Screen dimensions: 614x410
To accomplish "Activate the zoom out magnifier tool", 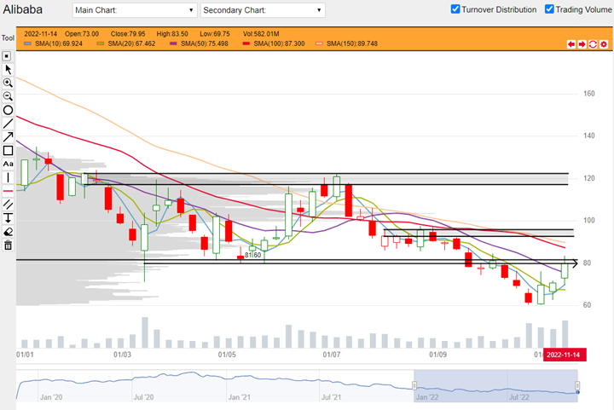I will [x=8, y=96].
